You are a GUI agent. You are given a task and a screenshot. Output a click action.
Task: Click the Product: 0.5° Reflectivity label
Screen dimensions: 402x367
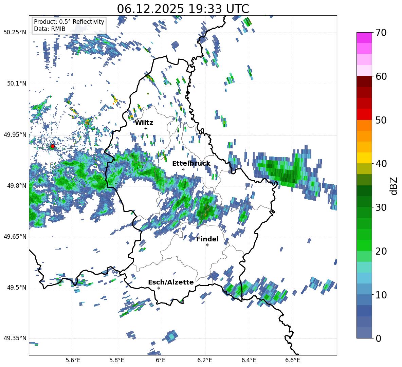point(69,21)
